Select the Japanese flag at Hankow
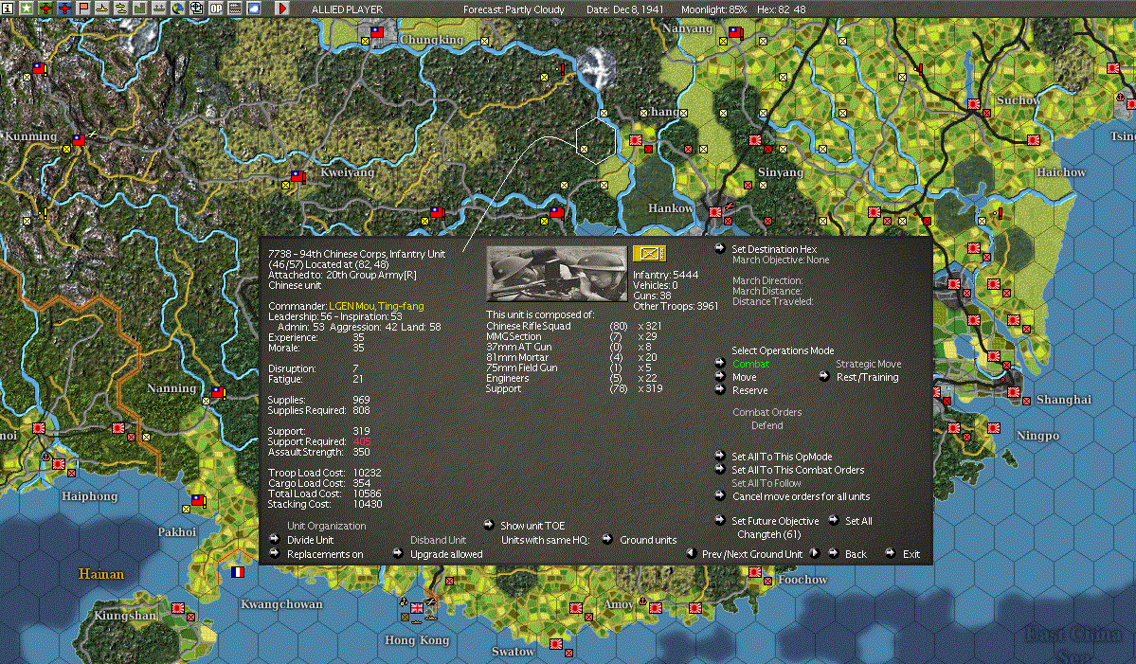 coord(715,212)
